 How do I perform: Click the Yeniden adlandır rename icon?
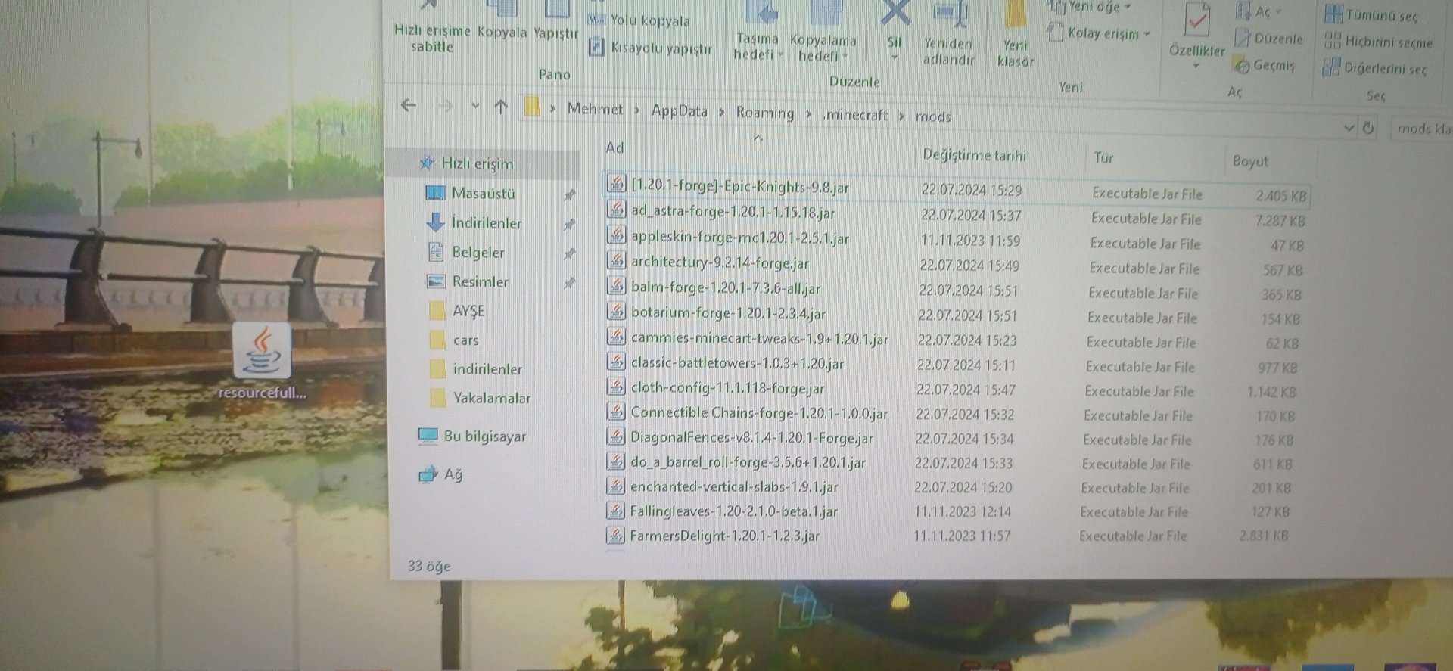pos(950,15)
